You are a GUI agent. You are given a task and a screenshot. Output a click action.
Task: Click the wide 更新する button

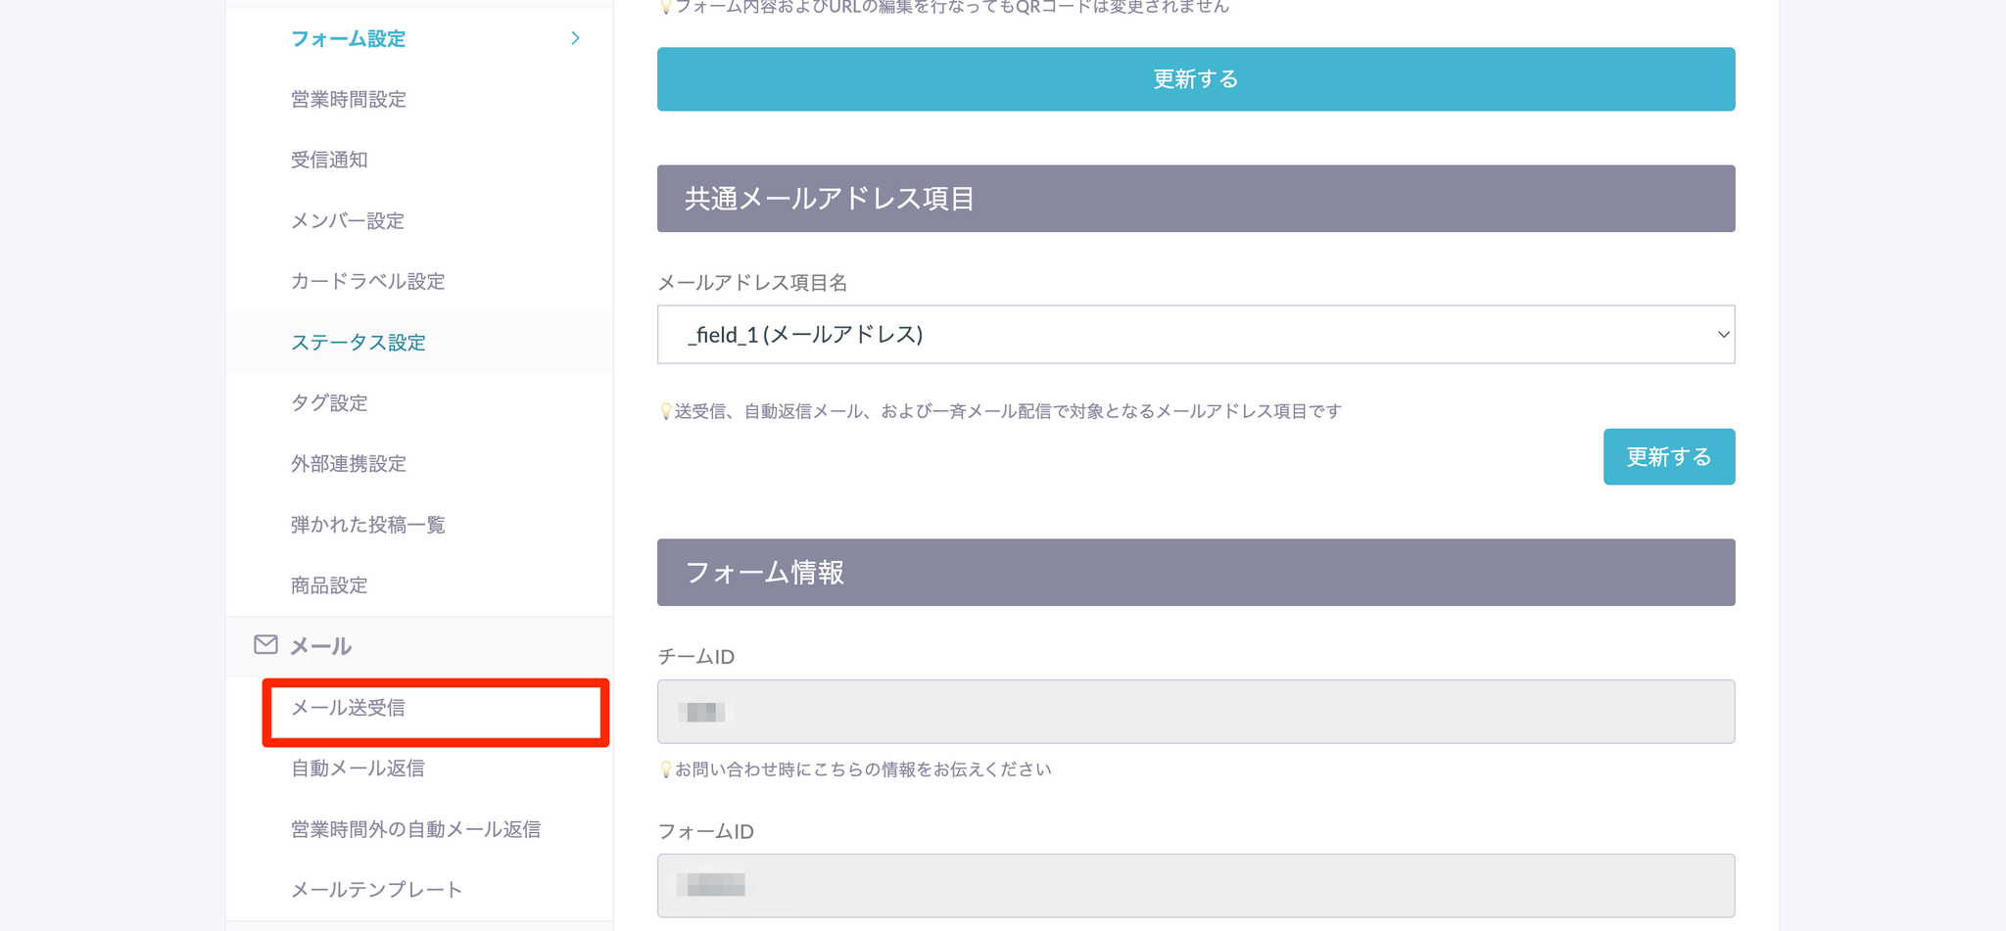[1195, 79]
